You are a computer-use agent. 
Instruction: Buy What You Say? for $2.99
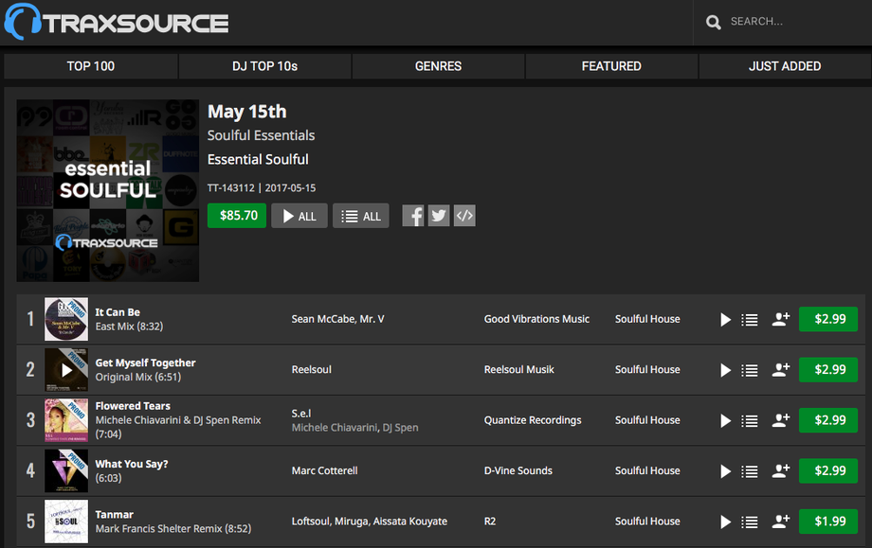(828, 470)
